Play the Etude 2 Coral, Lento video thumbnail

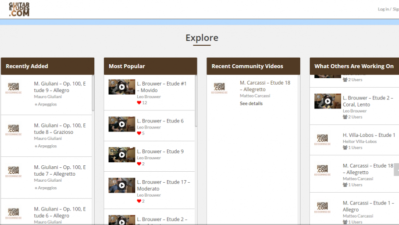tap(328, 101)
